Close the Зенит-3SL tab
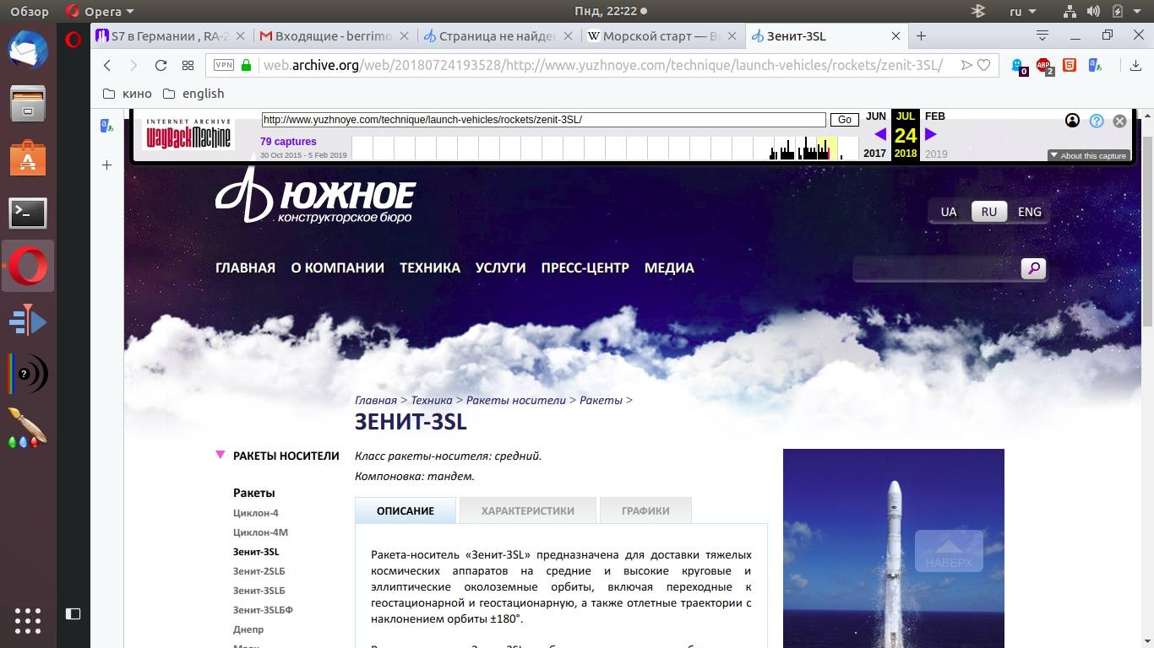This screenshot has height=648, width=1154. (x=896, y=36)
